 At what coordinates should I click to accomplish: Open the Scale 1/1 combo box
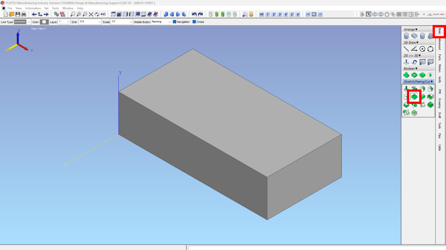[x=122, y=22]
